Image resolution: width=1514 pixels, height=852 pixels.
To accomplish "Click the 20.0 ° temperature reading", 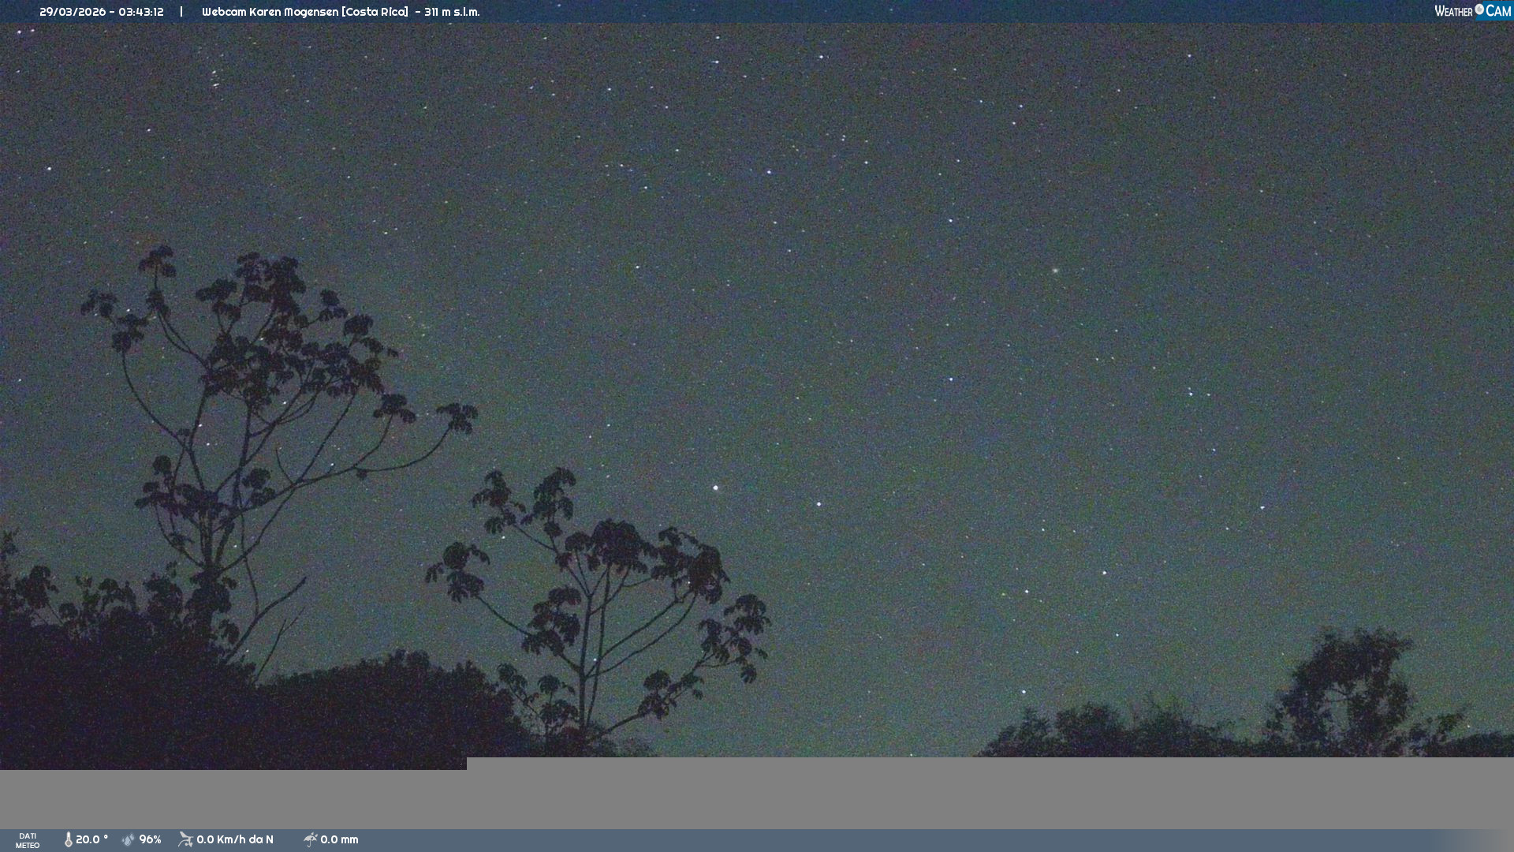I will pyautogui.click(x=91, y=839).
